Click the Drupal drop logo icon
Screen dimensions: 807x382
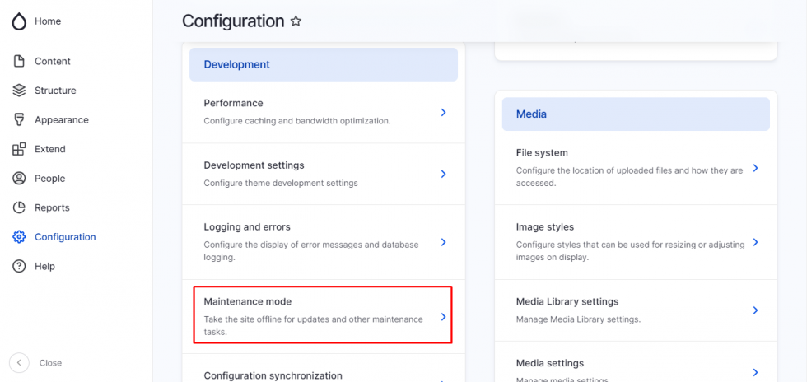[19, 21]
